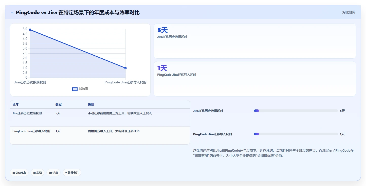This screenshot has width=366, height=186.
Task: Click the 5天 data card value
Action: [162, 30]
